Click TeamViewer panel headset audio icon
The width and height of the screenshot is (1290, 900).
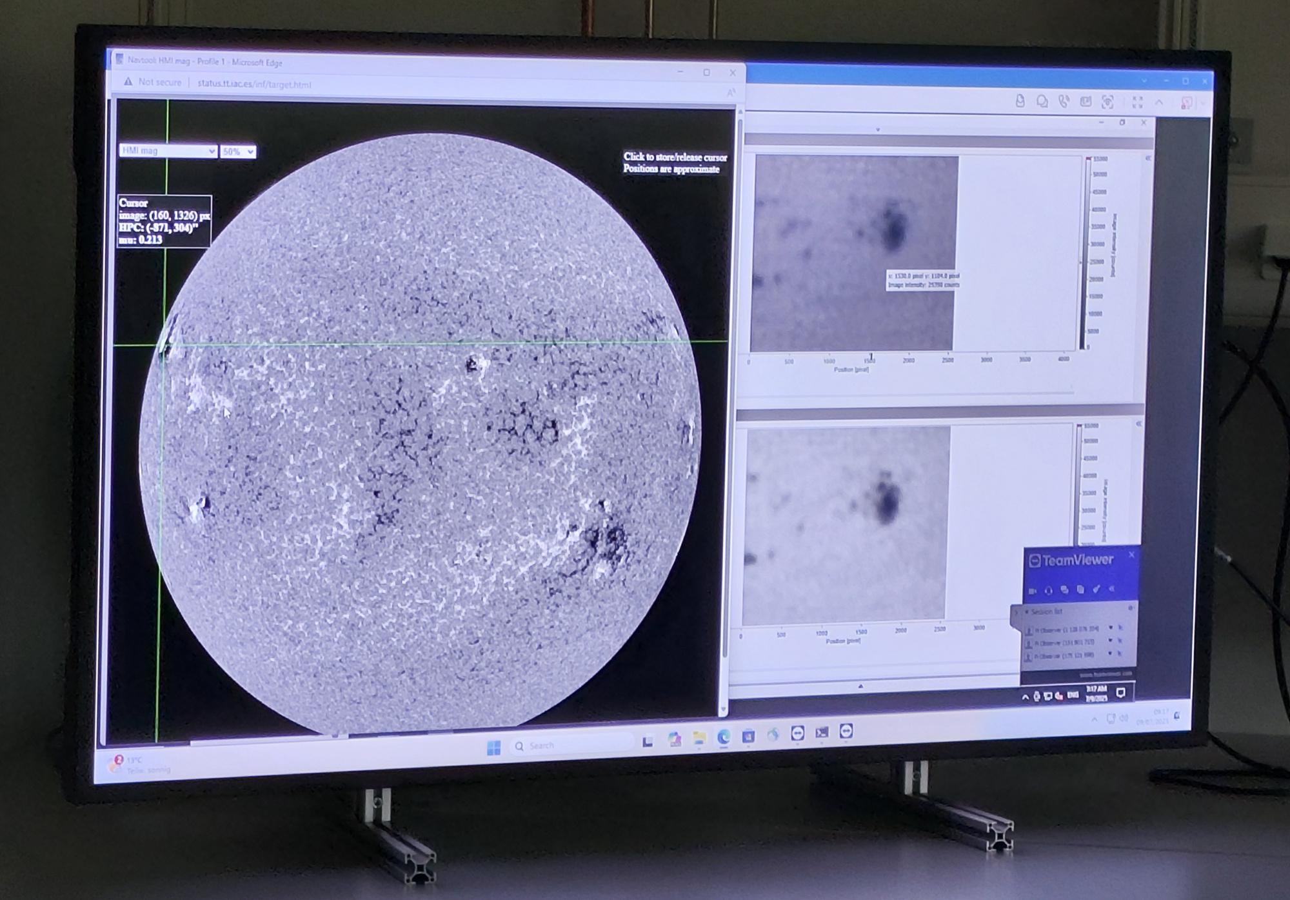tap(1048, 590)
